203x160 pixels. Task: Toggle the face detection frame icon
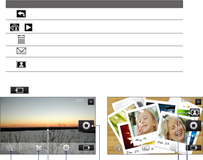click(195, 112)
